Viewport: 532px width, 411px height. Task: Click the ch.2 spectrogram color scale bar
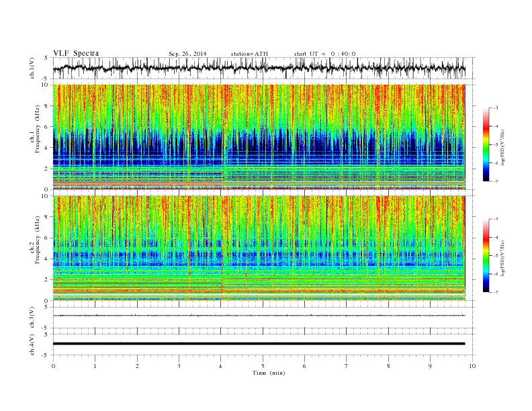click(486, 255)
